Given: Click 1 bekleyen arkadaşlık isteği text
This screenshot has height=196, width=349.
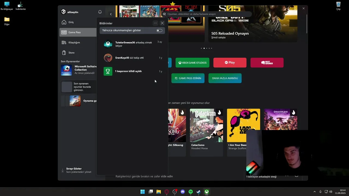Looking at the screenshot, I should (261, 177).
